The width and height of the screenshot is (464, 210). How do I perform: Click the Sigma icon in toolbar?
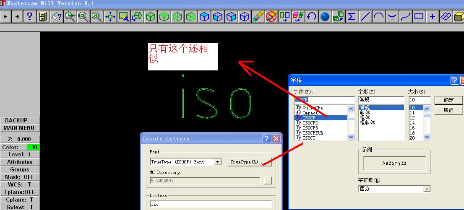click(x=352, y=17)
